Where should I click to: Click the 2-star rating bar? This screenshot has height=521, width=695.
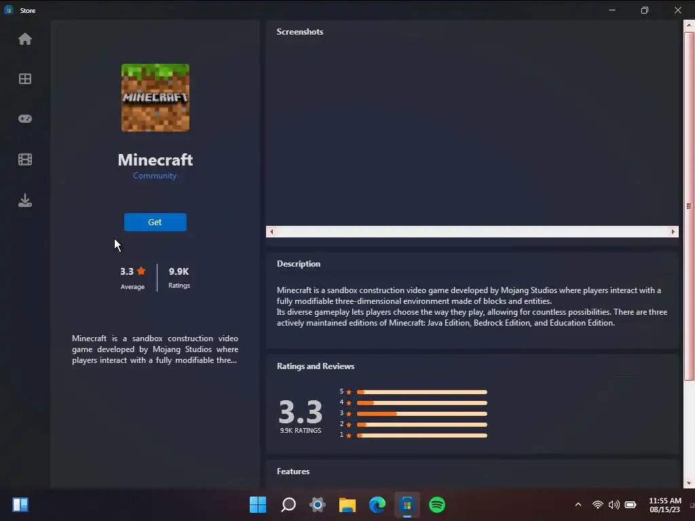422,425
